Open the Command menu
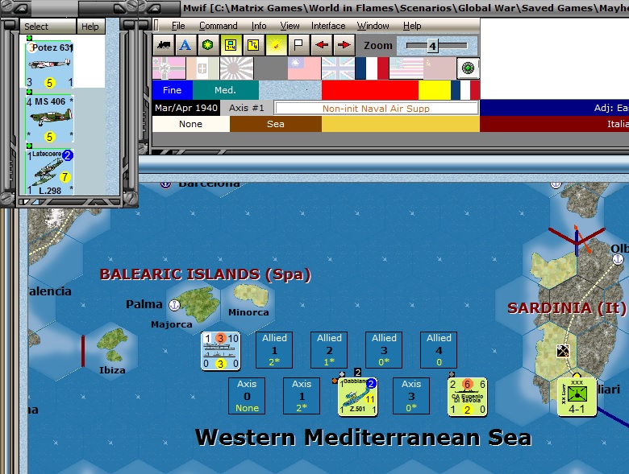The image size is (629, 474). tap(219, 26)
